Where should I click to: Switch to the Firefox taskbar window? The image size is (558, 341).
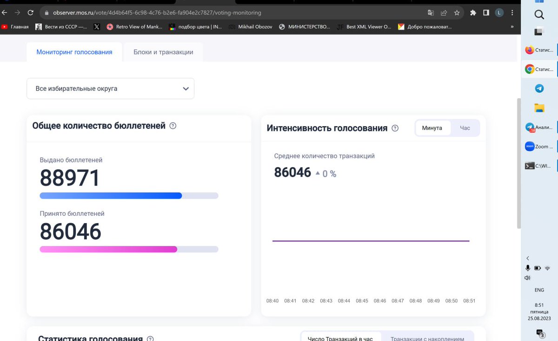tap(539, 50)
